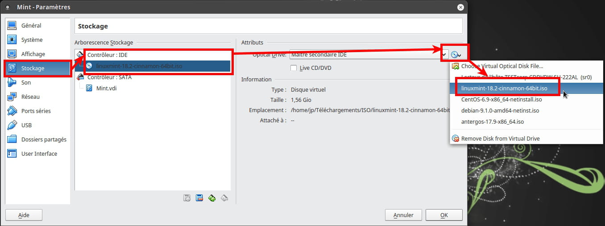Pick linuxmint-18.2-cinnamon-64bit.iso from the popup menu
This screenshot has width=605, height=226.
526,89
